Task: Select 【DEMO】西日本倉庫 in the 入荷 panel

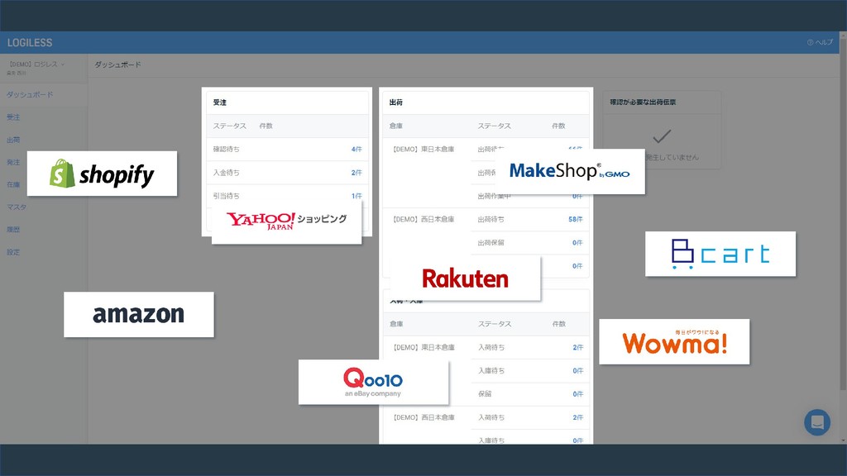Action: point(423,417)
